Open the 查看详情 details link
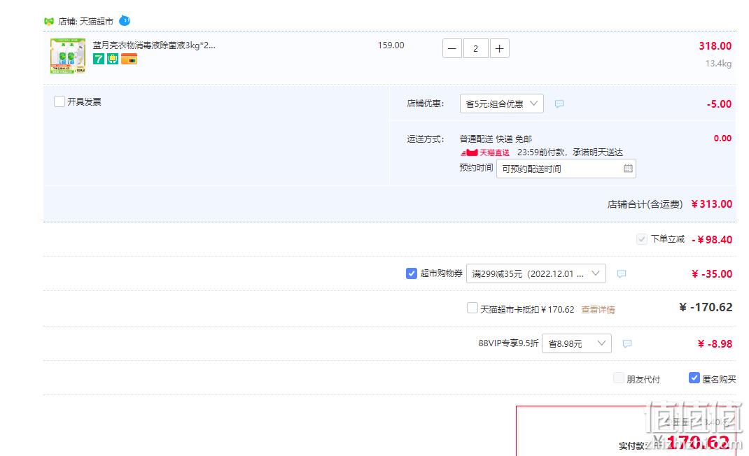This screenshot has height=456, width=749. point(598,309)
